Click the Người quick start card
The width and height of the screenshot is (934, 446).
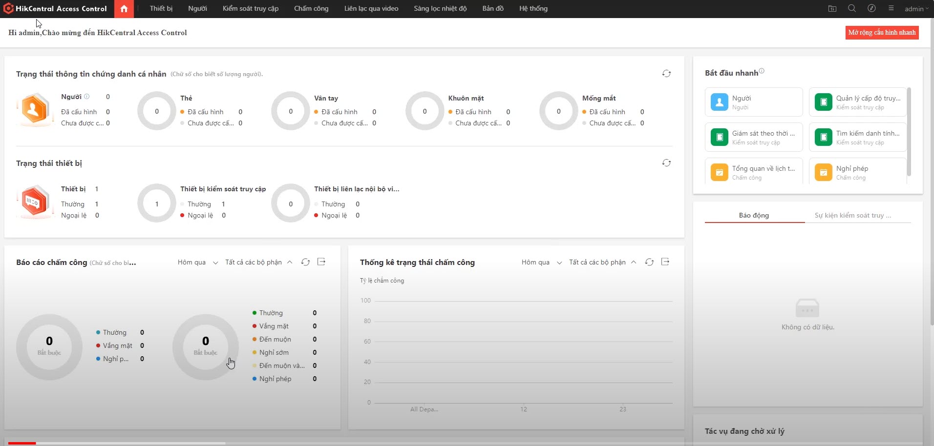pyautogui.click(x=753, y=102)
